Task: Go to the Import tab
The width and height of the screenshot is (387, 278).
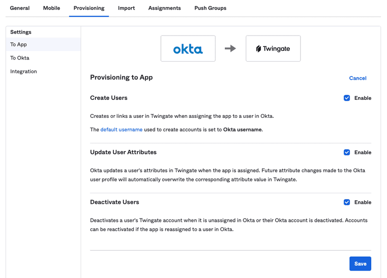Action: click(x=126, y=8)
